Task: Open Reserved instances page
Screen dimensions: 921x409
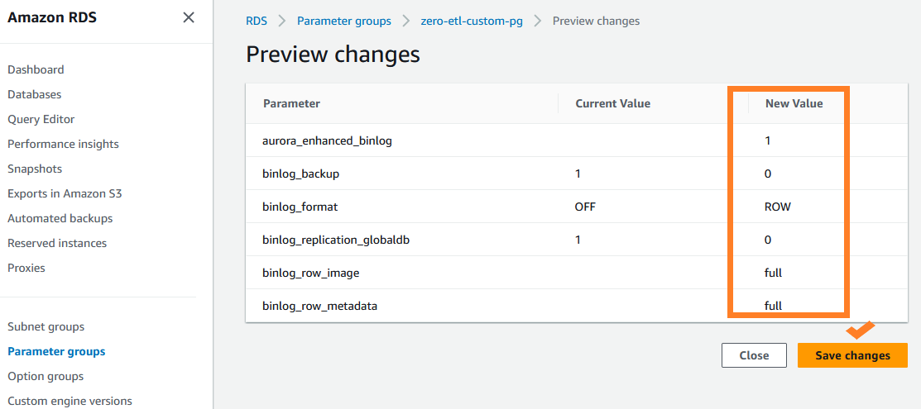Action: 57,243
